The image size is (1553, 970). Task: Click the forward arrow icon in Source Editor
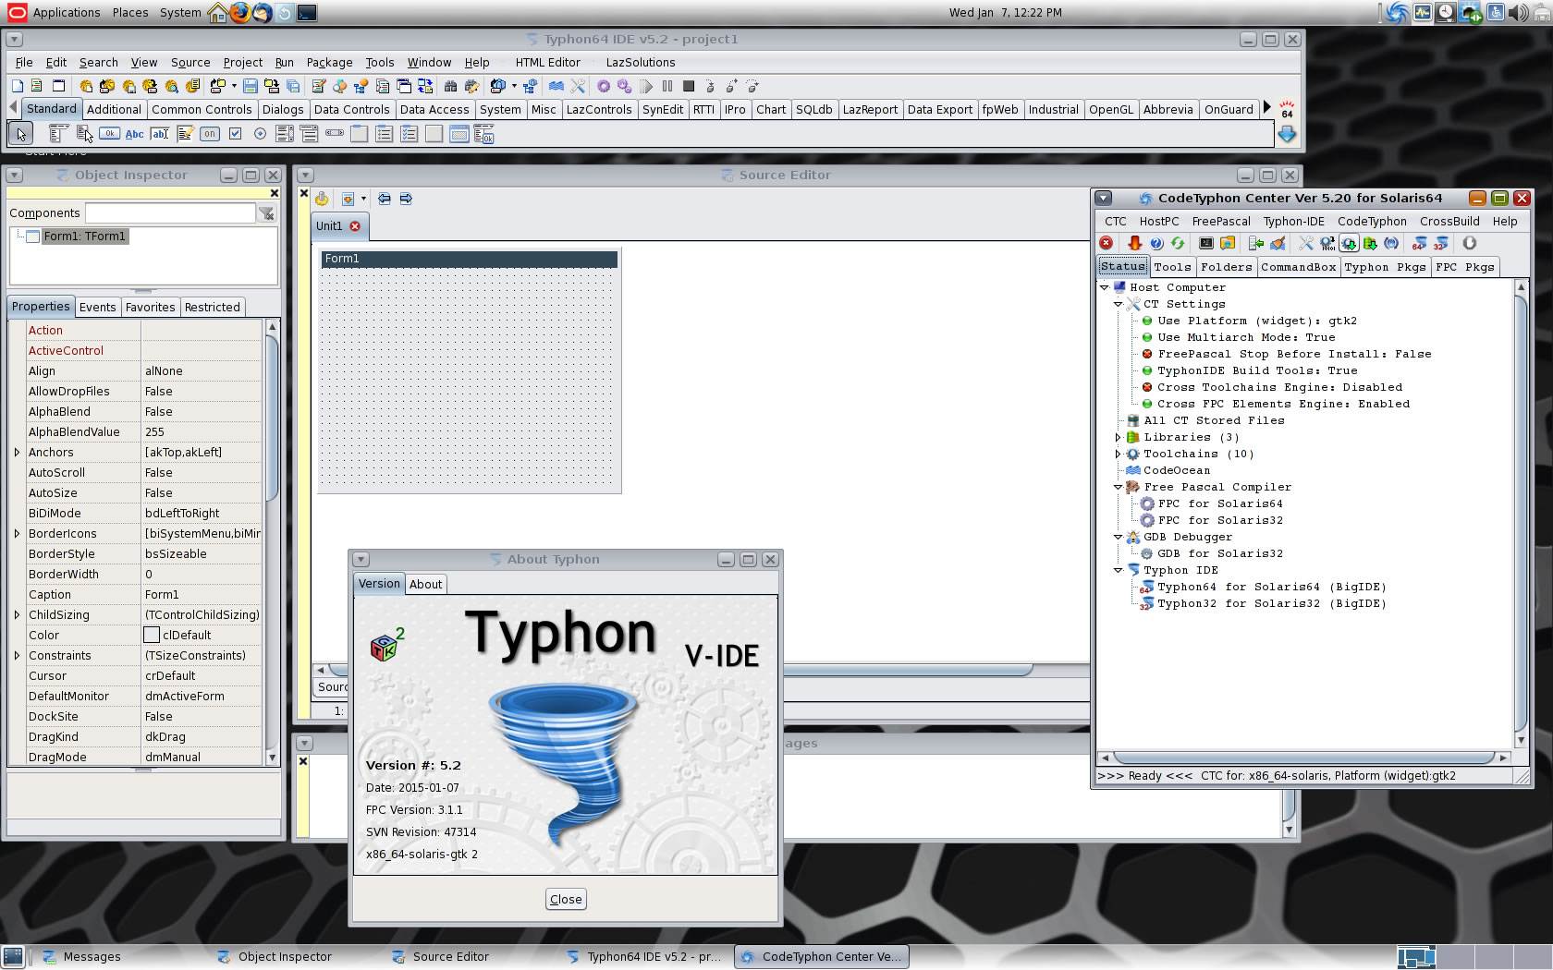click(406, 199)
